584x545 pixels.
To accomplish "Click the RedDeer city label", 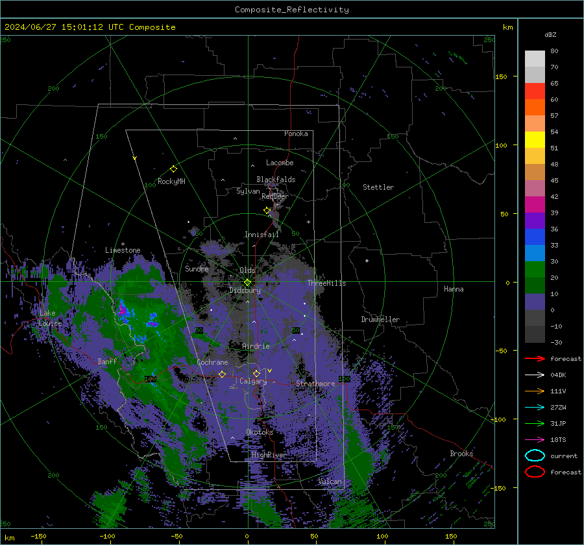I will coord(275,196).
